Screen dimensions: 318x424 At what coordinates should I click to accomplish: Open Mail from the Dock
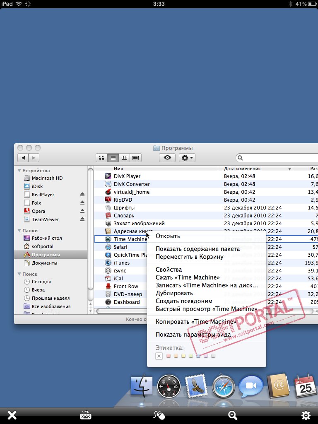coord(196,386)
